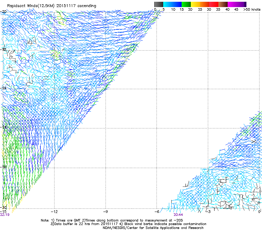Click the green 15-20 knots legend swatch
This screenshot has width=262, height=230.
[186, 4]
